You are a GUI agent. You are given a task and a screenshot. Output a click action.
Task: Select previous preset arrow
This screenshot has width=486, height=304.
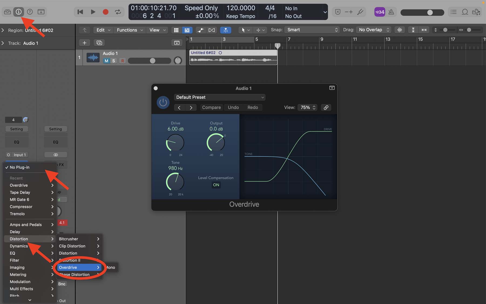[x=179, y=108]
